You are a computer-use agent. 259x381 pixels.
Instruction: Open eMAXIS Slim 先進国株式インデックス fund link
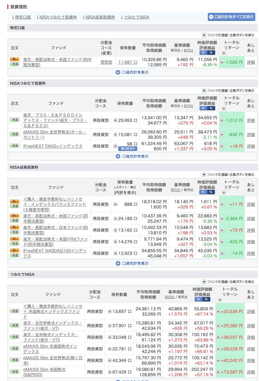50,349
